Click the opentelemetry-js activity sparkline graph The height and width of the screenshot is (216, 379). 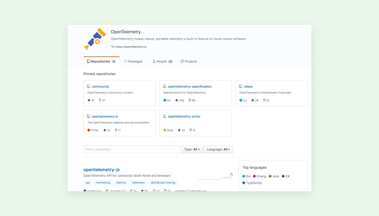click(215, 176)
